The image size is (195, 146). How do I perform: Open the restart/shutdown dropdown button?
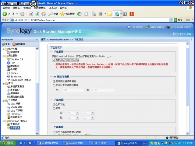pos(19,44)
